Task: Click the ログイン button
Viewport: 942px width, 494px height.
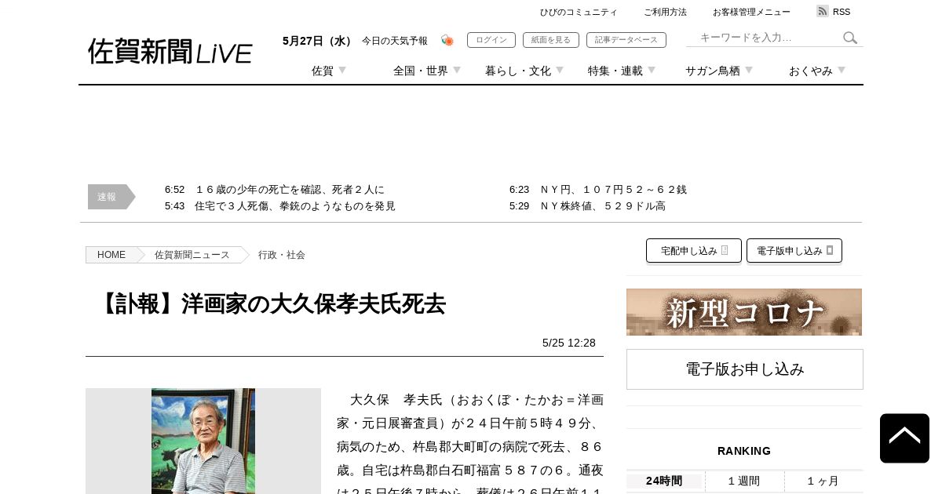Action: (491, 40)
